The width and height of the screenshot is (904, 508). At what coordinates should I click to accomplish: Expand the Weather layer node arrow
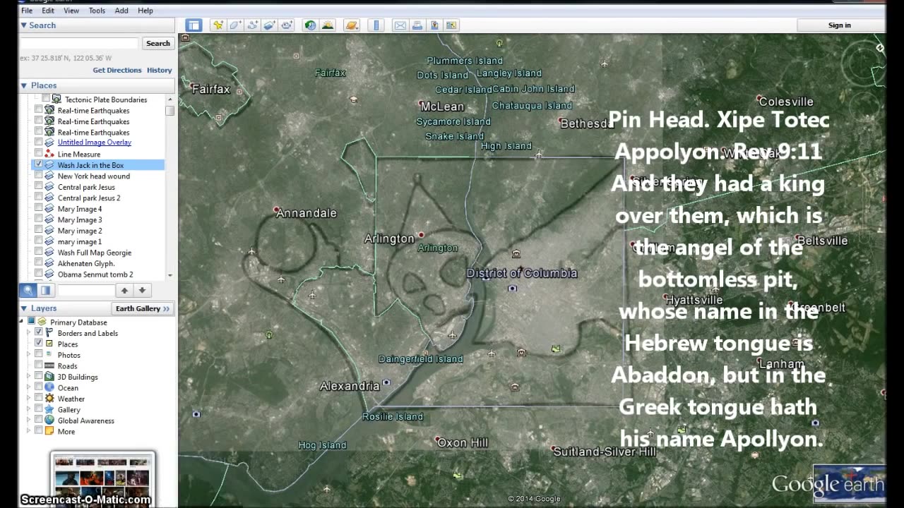coord(29,399)
